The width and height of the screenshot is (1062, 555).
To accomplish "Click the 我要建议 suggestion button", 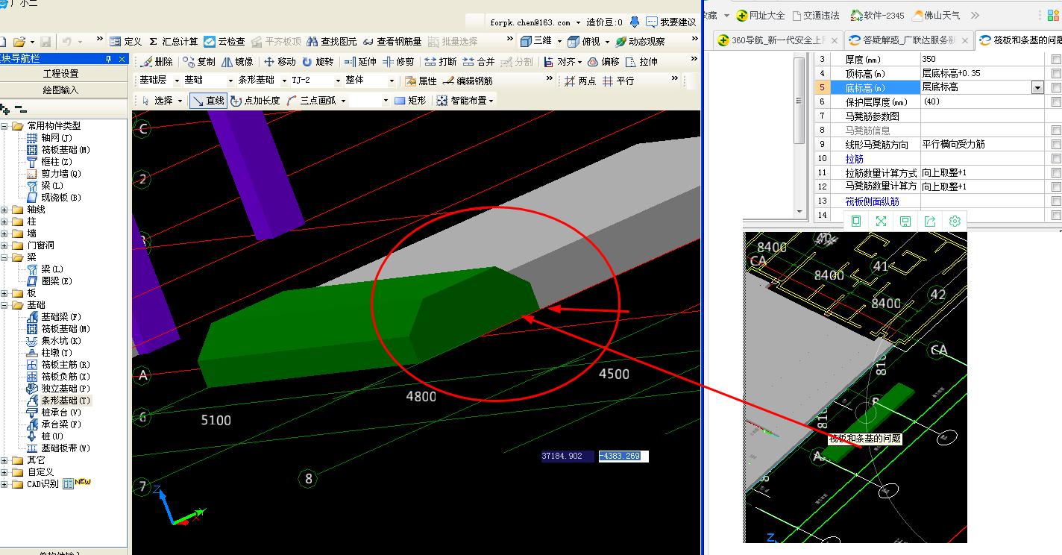I will [x=671, y=22].
